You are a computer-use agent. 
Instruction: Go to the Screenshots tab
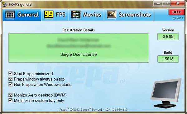(129, 15)
